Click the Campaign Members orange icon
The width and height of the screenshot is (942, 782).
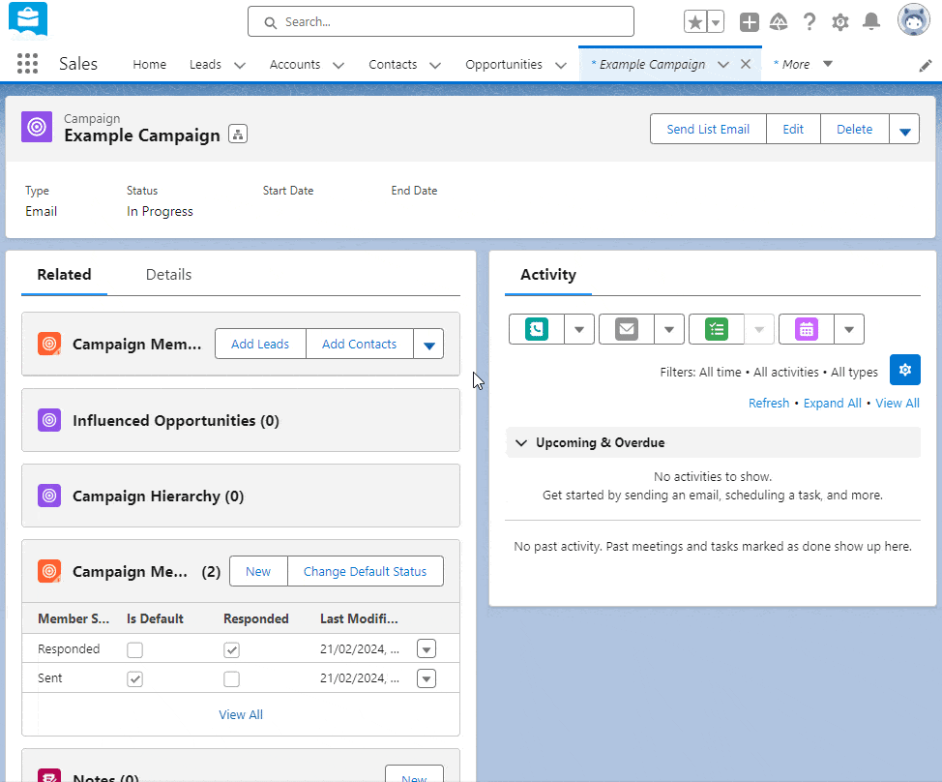(49, 344)
